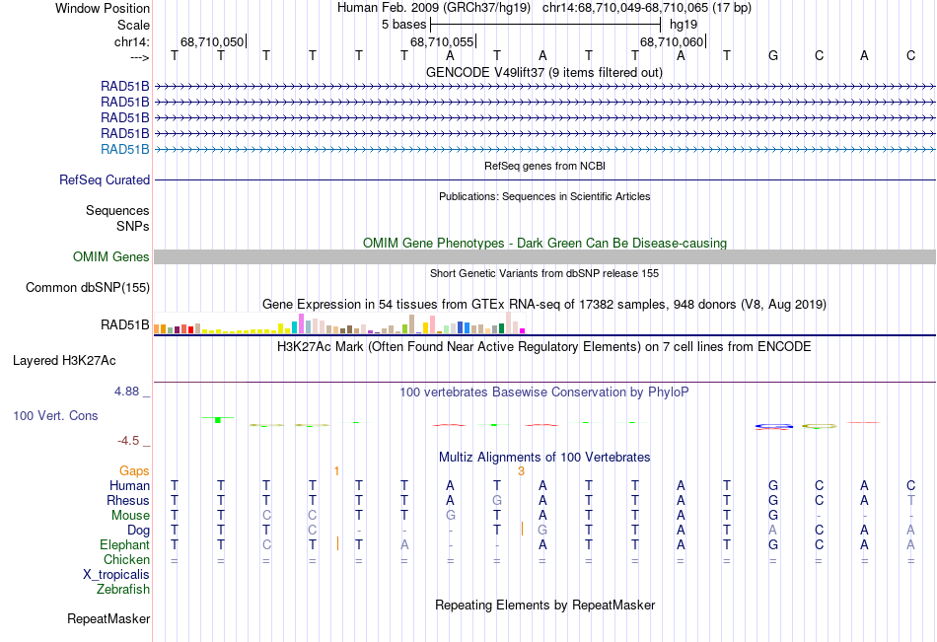Image resolution: width=937 pixels, height=642 pixels.
Task: Click the Chicken alignment row label
Action: point(126,559)
